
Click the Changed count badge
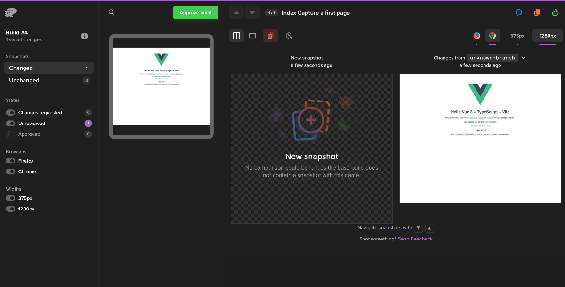pyautogui.click(x=87, y=68)
